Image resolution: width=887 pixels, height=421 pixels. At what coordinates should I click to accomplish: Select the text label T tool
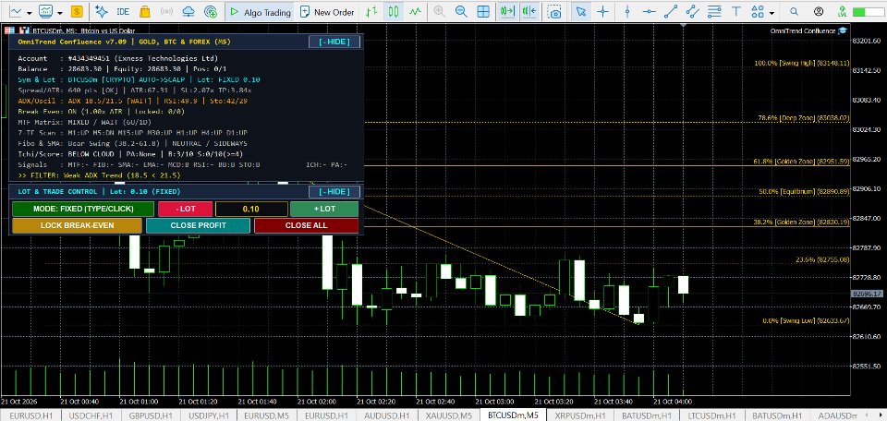[x=736, y=11]
